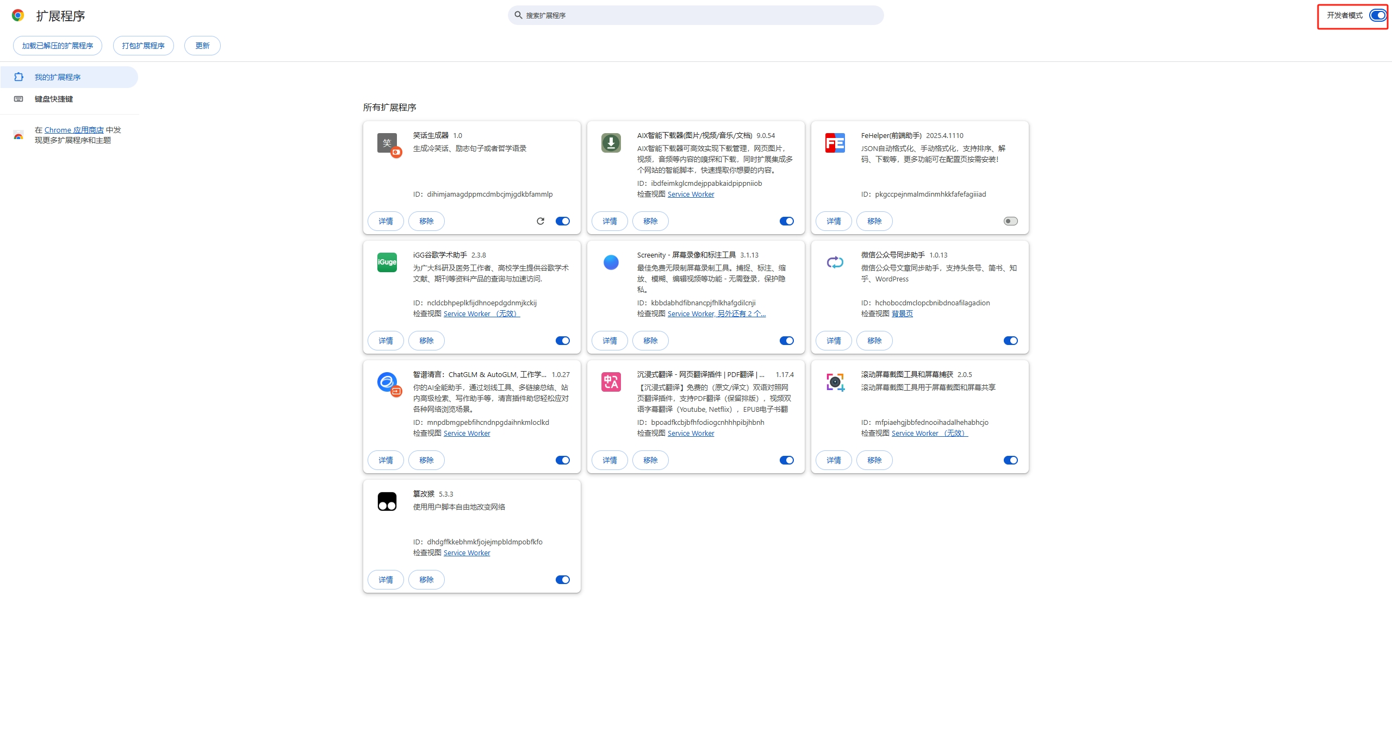Select 我的扩展程序 in the sidebar

pyautogui.click(x=58, y=77)
